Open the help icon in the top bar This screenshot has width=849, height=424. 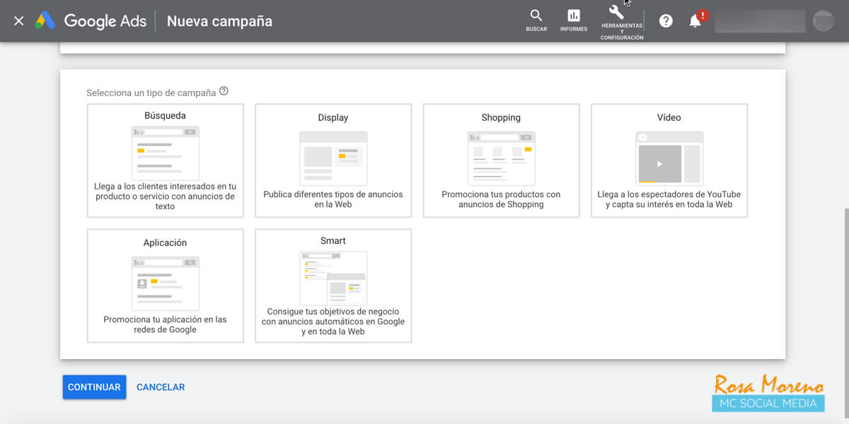click(x=666, y=20)
